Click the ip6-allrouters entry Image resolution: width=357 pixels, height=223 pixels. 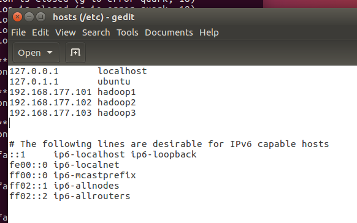tap(92, 197)
